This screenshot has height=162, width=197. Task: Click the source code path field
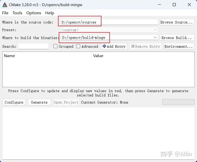[109, 22]
